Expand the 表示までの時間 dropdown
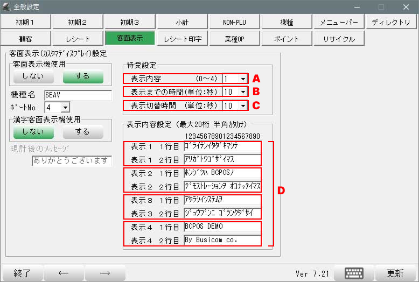This screenshot has height=282, width=419. [x=242, y=92]
